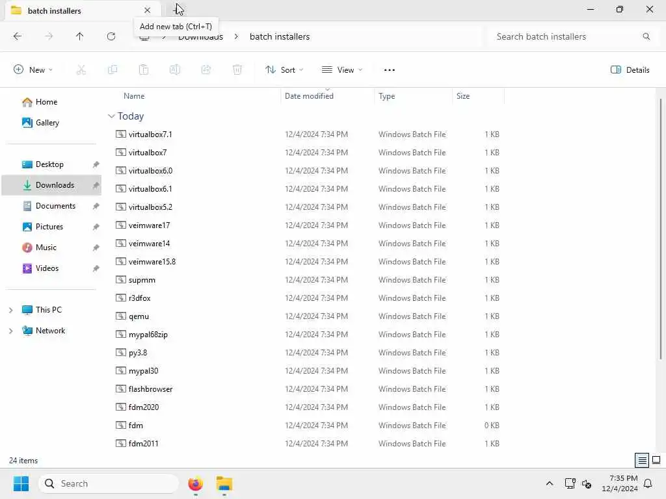
Task: Open the See more three-dots menu
Action: coord(389,70)
